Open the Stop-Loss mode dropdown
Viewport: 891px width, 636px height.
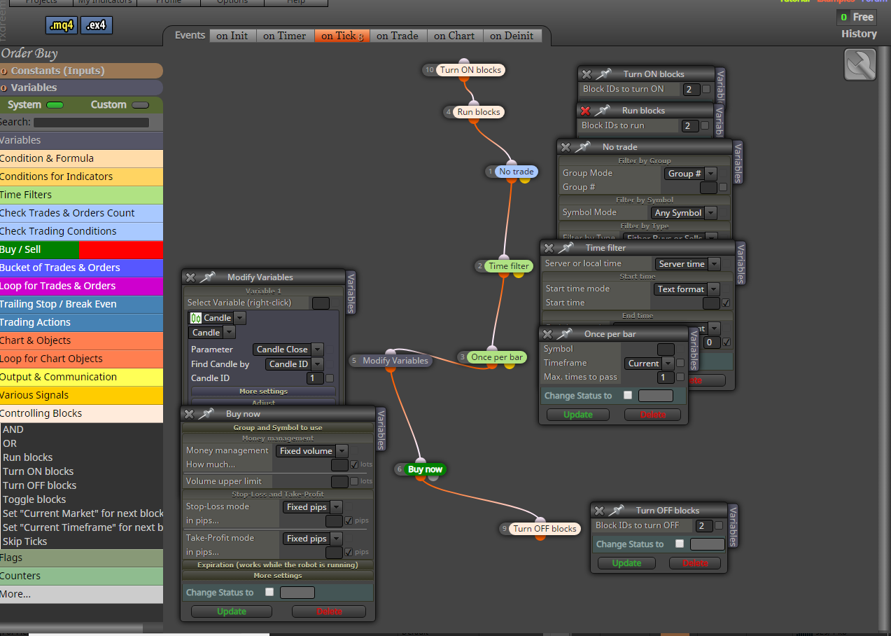pyautogui.click(x=313, y=507)
